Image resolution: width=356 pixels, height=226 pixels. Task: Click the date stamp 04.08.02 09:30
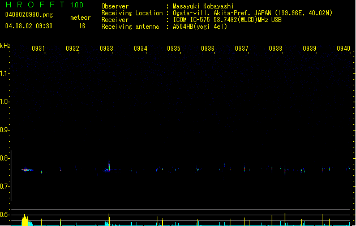click(x=29, y=26)
